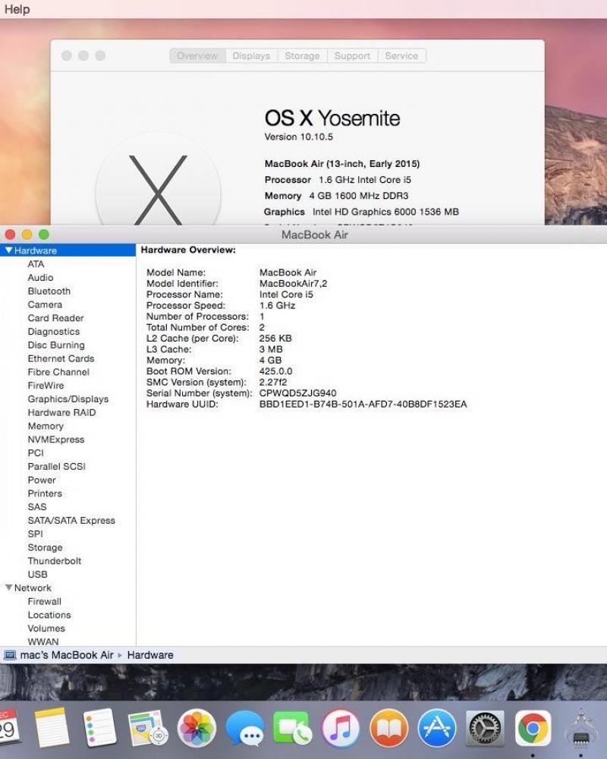Select Memory in the Hardware sidebar list

[46, 427]
